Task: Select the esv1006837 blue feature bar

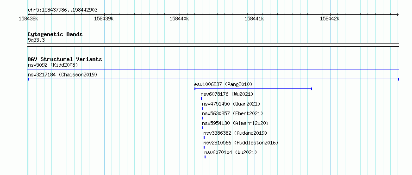Action: click(253, 89)
